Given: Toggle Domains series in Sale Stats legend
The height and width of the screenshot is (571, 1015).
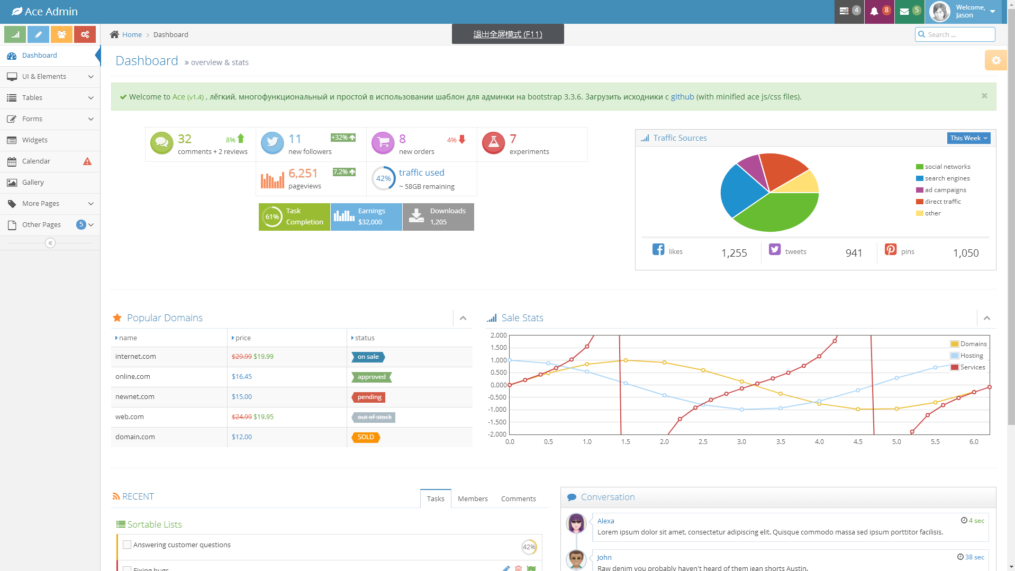Looking at the screenshot, I should 968,344.
